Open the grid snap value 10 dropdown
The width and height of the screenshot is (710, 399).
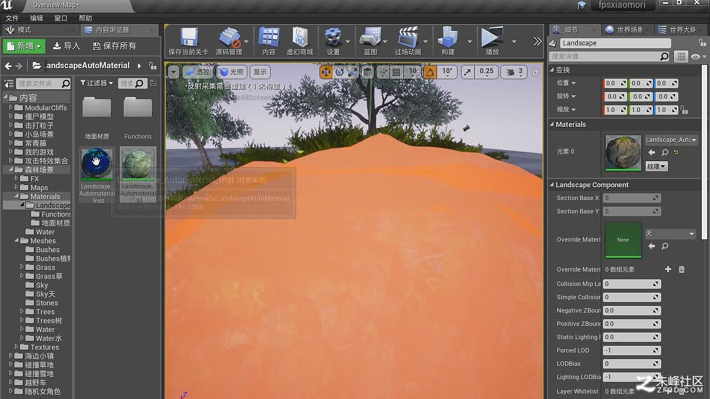point(413,71)
